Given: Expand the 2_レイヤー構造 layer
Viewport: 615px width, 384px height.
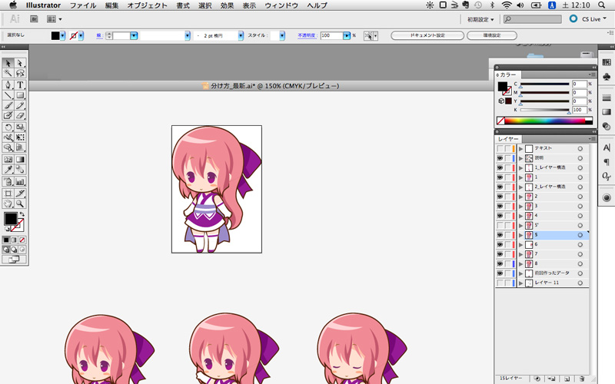Looking at the screenshot, I should pyautogui.click(x=521, y=187).
